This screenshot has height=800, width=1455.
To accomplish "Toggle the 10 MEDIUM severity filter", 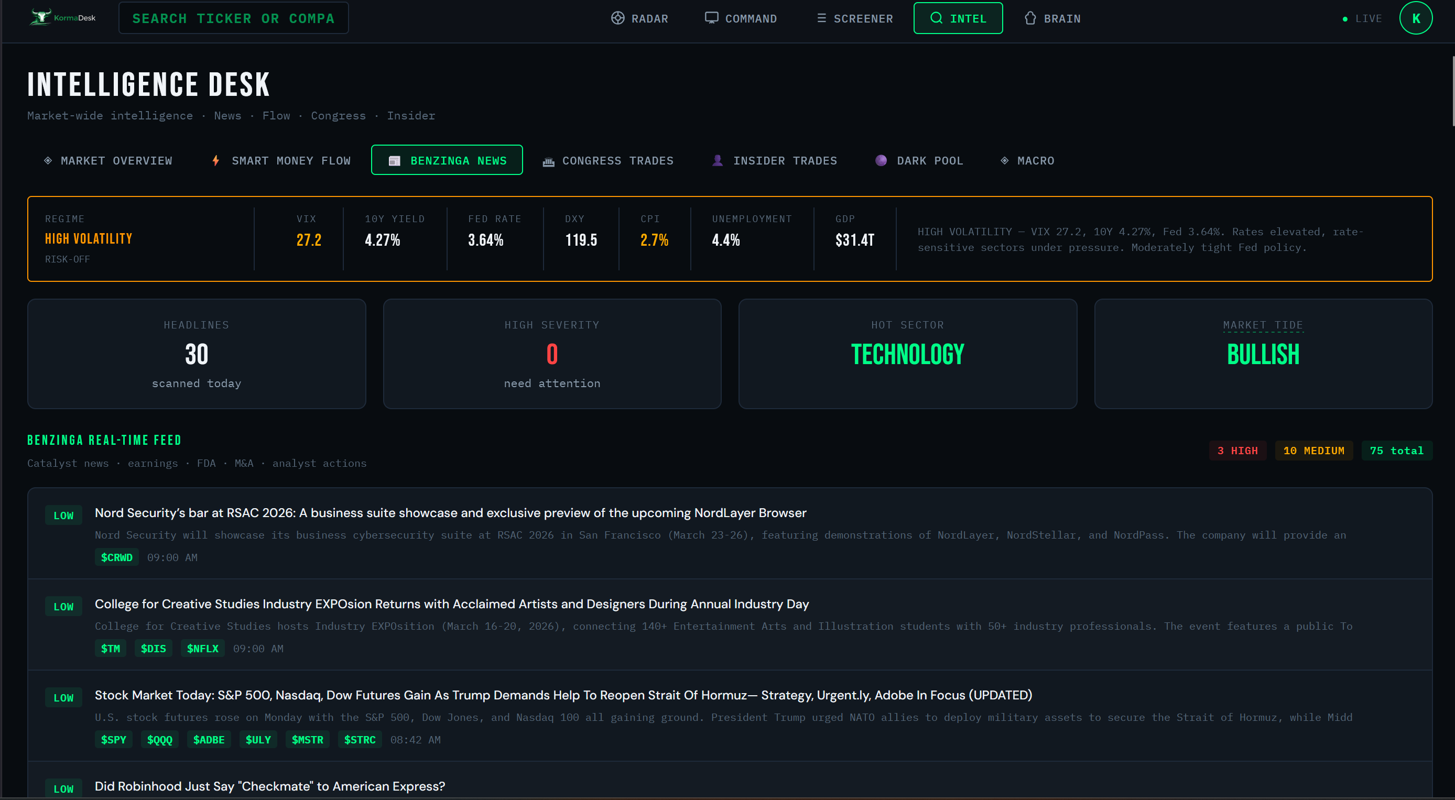I will coord(1314,450).
